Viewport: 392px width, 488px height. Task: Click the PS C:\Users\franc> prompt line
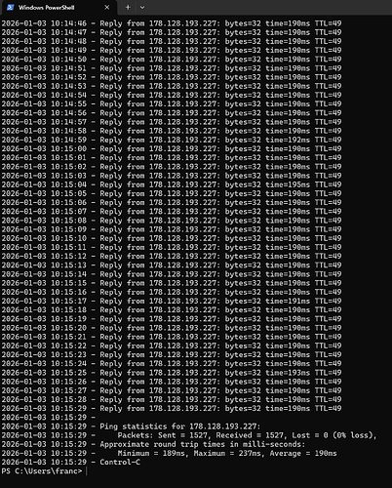42,471
